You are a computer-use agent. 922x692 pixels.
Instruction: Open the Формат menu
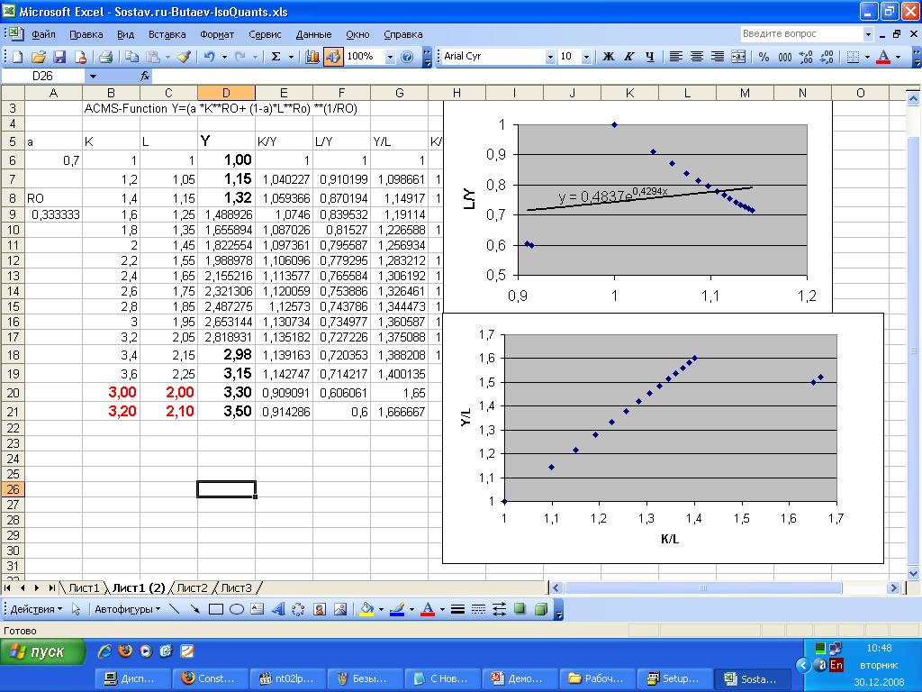(x=217, y=34)
